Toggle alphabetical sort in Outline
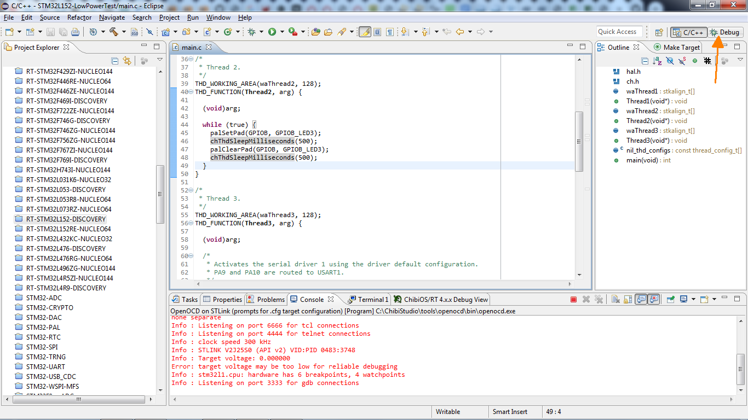Screen dimensions: 748x420 [657, 61]
